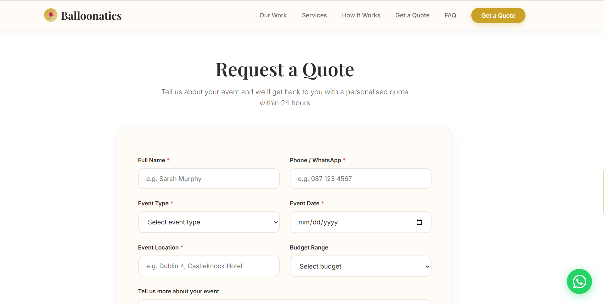Focus the Full Name input field
Image resolution: width=604 pixels, height=305 pixels.
[209, 179]
